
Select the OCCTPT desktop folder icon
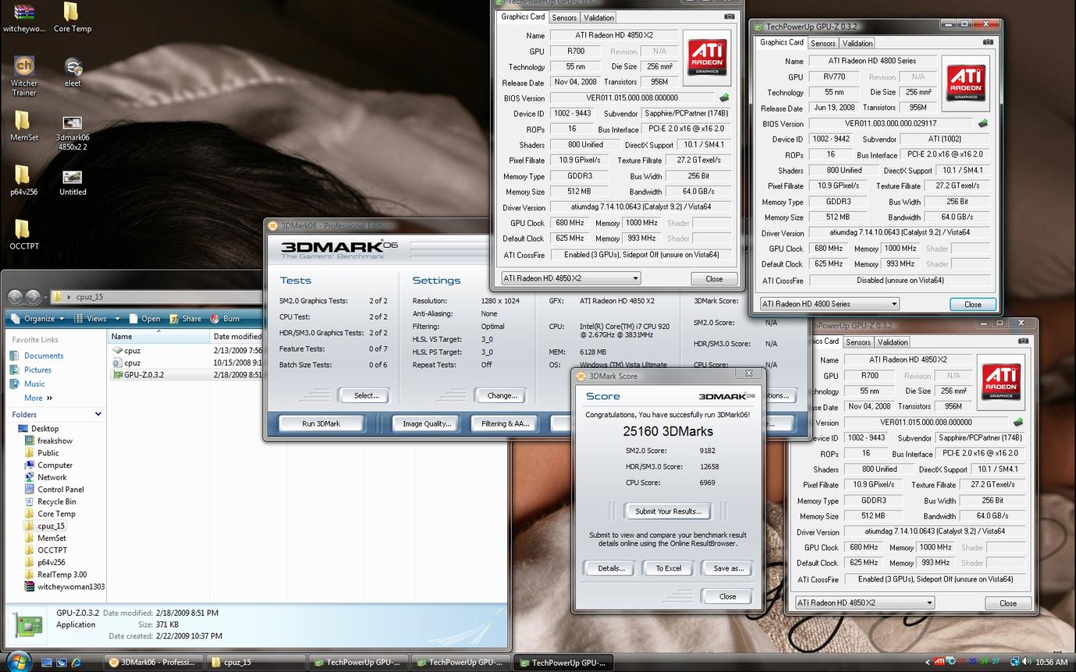coord(23,235)
